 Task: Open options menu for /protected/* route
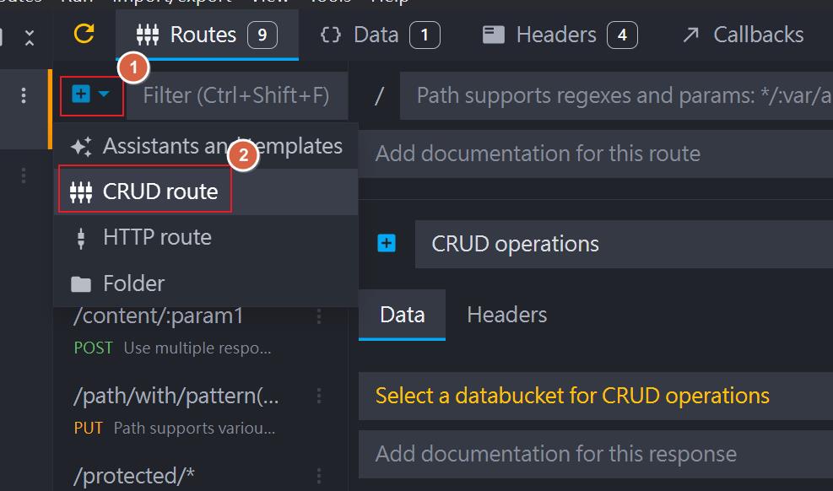pos(319,476)
